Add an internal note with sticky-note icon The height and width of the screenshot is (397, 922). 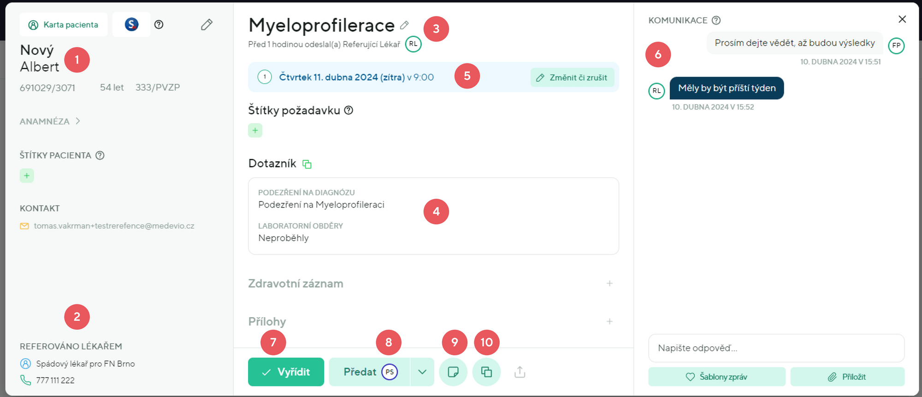click(453, 372)
